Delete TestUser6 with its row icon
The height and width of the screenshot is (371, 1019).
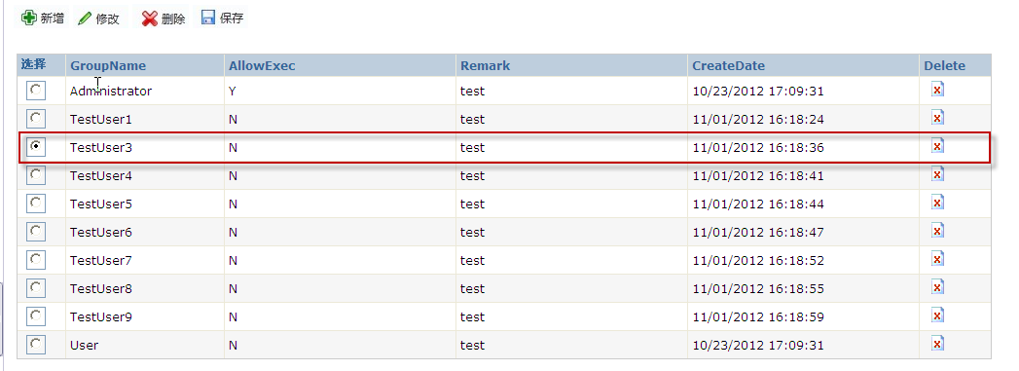937,231
